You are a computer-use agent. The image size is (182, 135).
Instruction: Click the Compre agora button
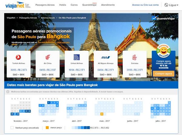pyautogui.click(x=163, y=74)
